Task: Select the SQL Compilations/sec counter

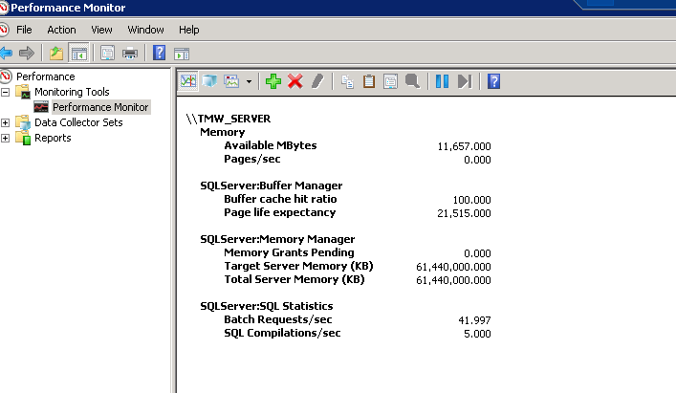Action: point(282,333)
